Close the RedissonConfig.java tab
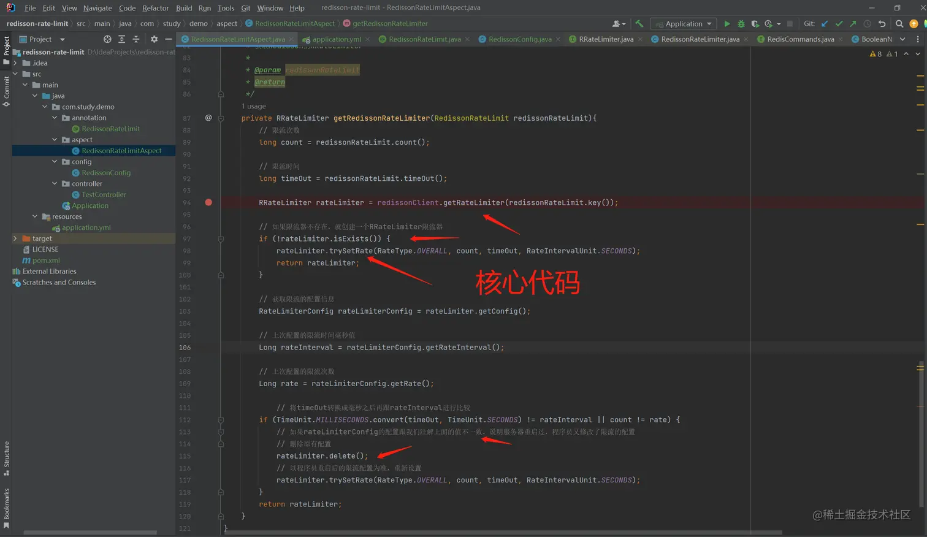 click(558, 39)
